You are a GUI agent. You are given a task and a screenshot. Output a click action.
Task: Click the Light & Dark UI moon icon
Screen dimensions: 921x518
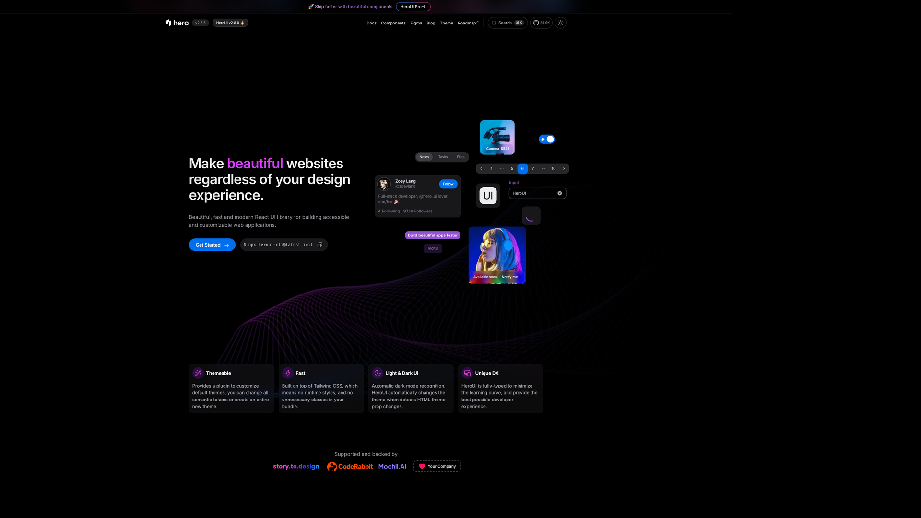click(378, 373)
